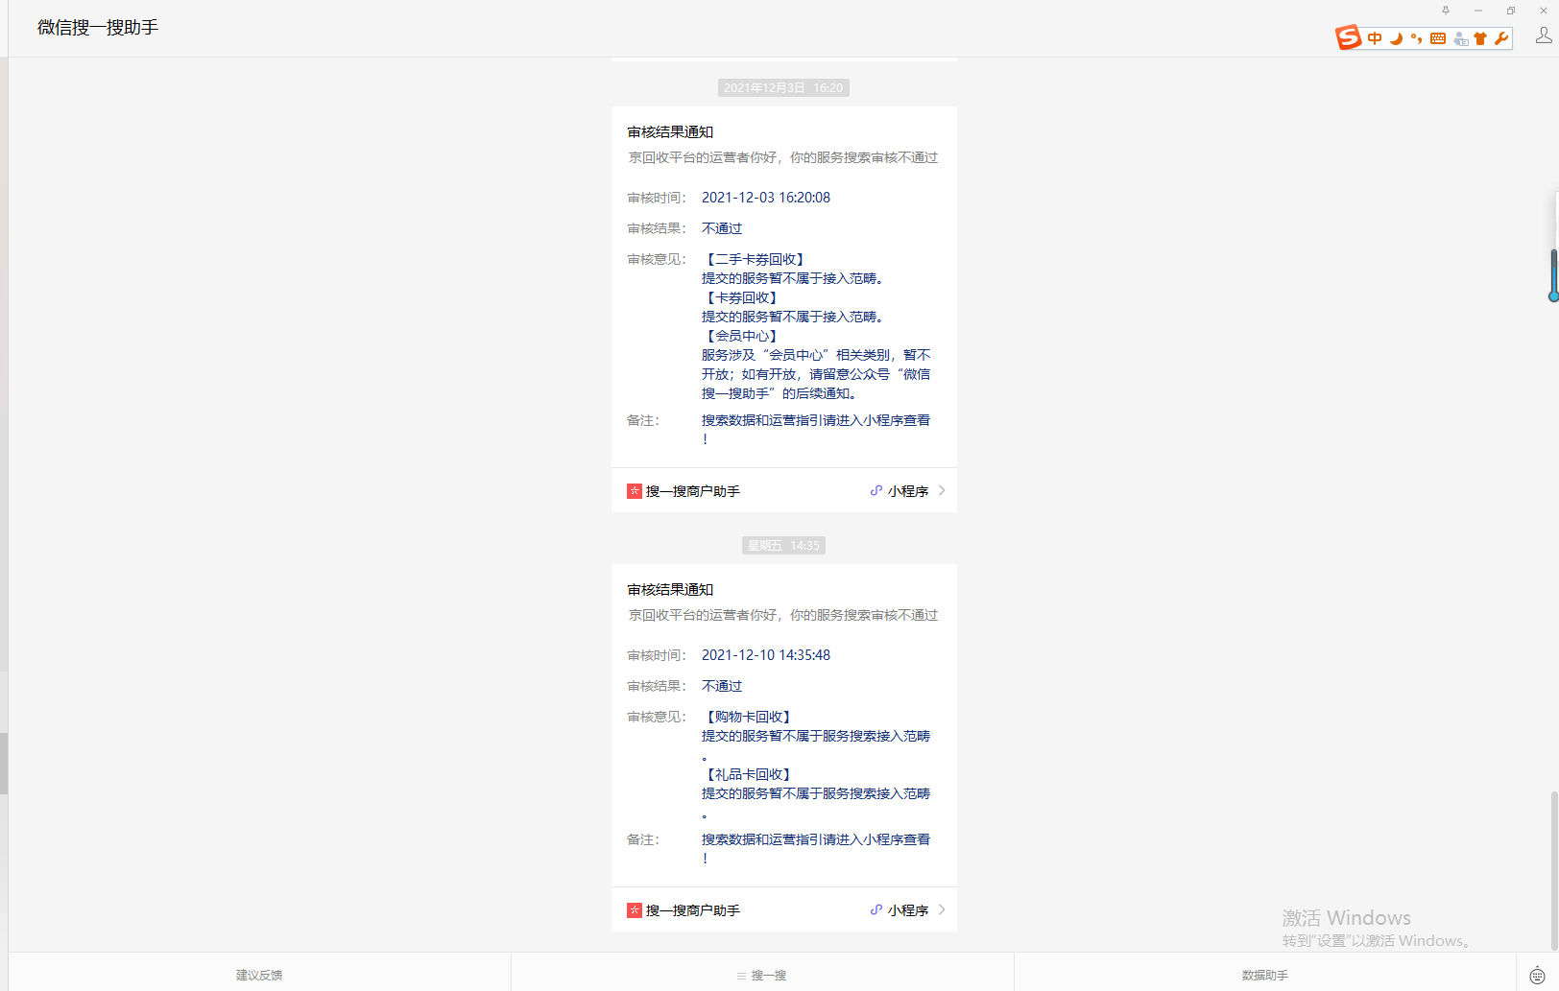Open the account profile icon

pos(1544,35)
